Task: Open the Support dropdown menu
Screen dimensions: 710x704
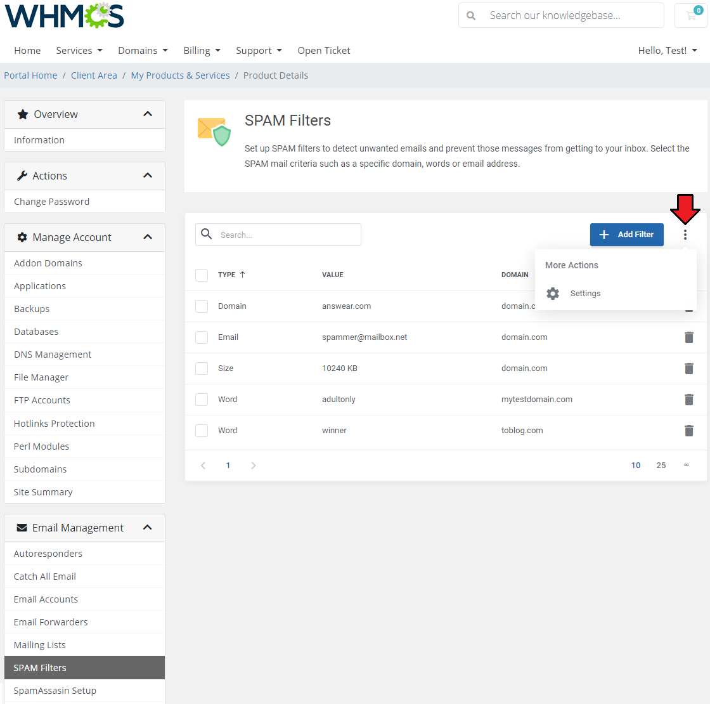Action: 259,50
